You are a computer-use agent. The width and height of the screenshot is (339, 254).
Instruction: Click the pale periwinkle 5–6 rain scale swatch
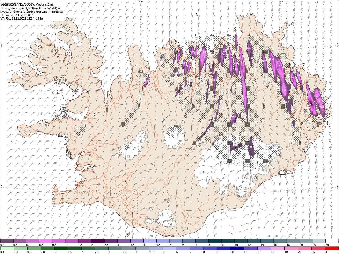169,248
